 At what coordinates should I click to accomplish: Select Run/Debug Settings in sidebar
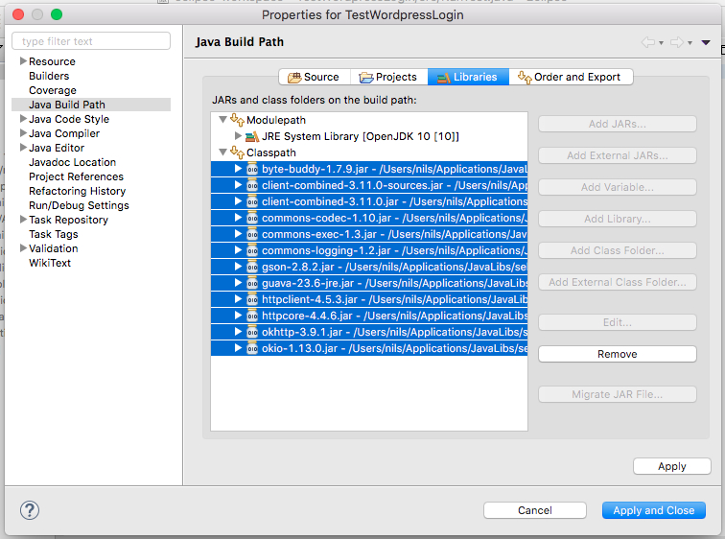[79, 205]
